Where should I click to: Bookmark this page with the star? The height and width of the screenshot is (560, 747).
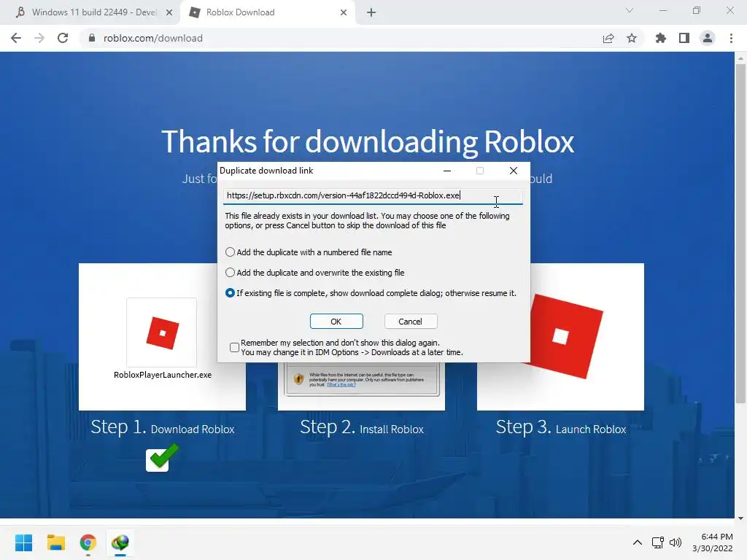click(632, 38)
